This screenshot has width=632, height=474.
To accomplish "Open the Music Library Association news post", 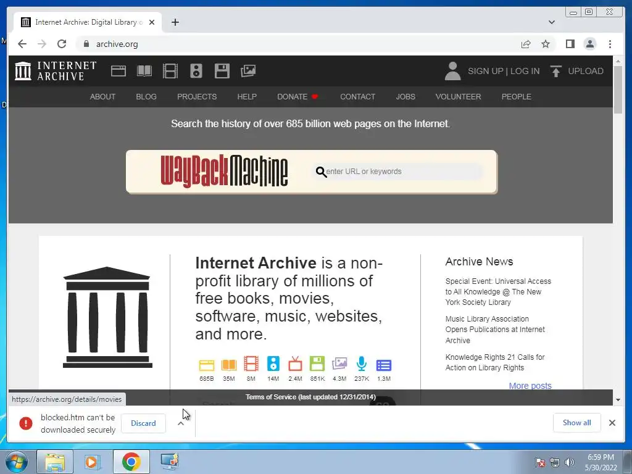I will 495,330.
